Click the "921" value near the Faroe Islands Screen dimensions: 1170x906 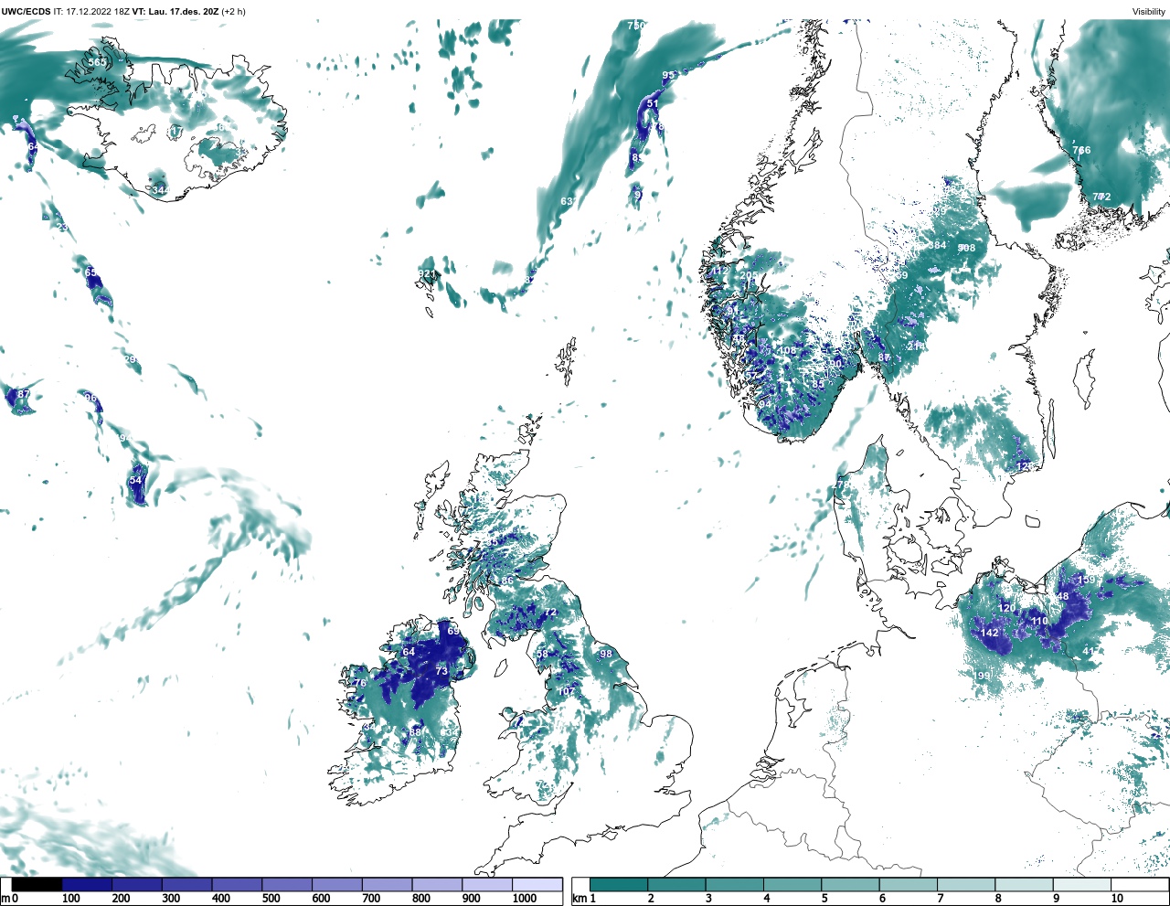427,274
